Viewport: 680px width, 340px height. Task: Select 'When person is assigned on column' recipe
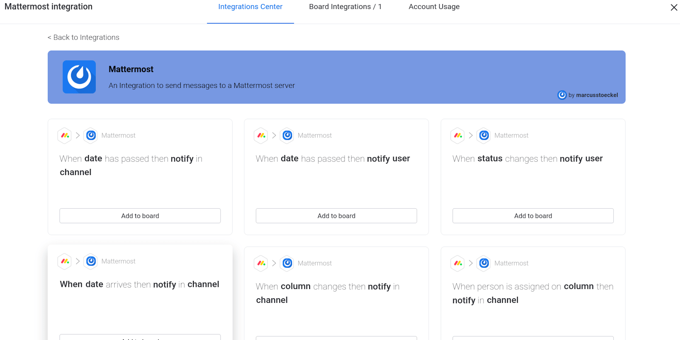tap(533, 293)
